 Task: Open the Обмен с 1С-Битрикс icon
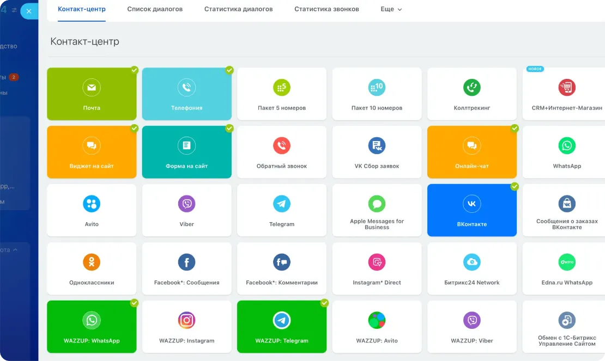pyautogui.click(x=567, y=320)
